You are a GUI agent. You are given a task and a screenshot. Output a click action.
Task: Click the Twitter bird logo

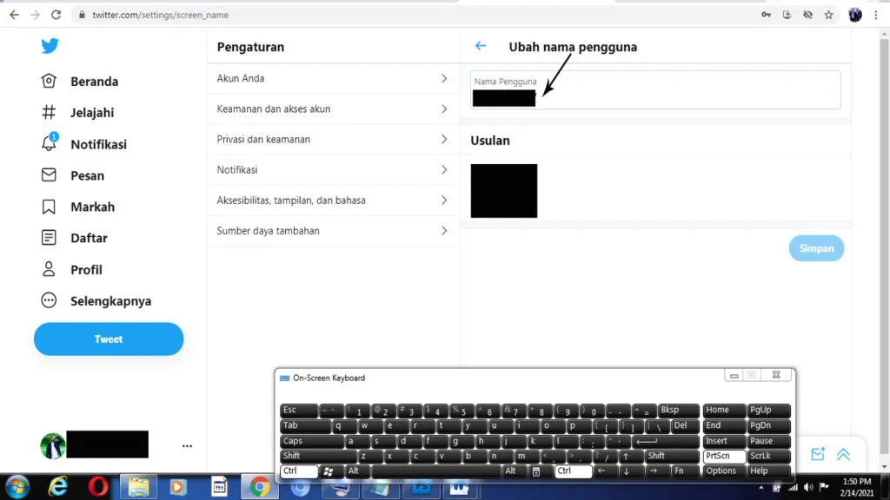(x=50, y=45)
